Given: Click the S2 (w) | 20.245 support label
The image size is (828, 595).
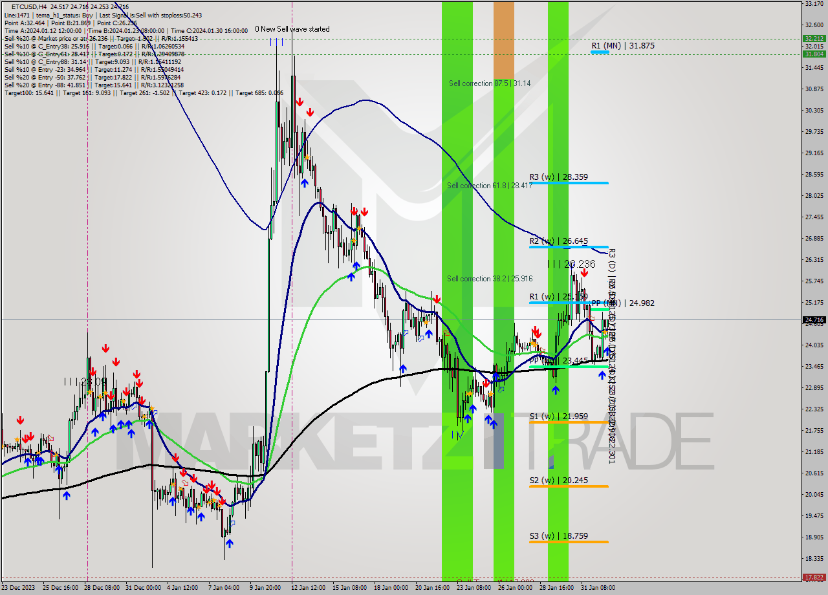Looking at the screenshot, I should coord(559,481).
